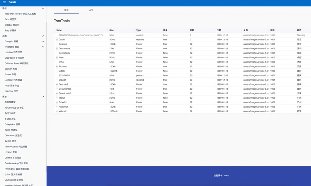
Task: Open Radio 单选框 page
Action: (x=11, y=130)
